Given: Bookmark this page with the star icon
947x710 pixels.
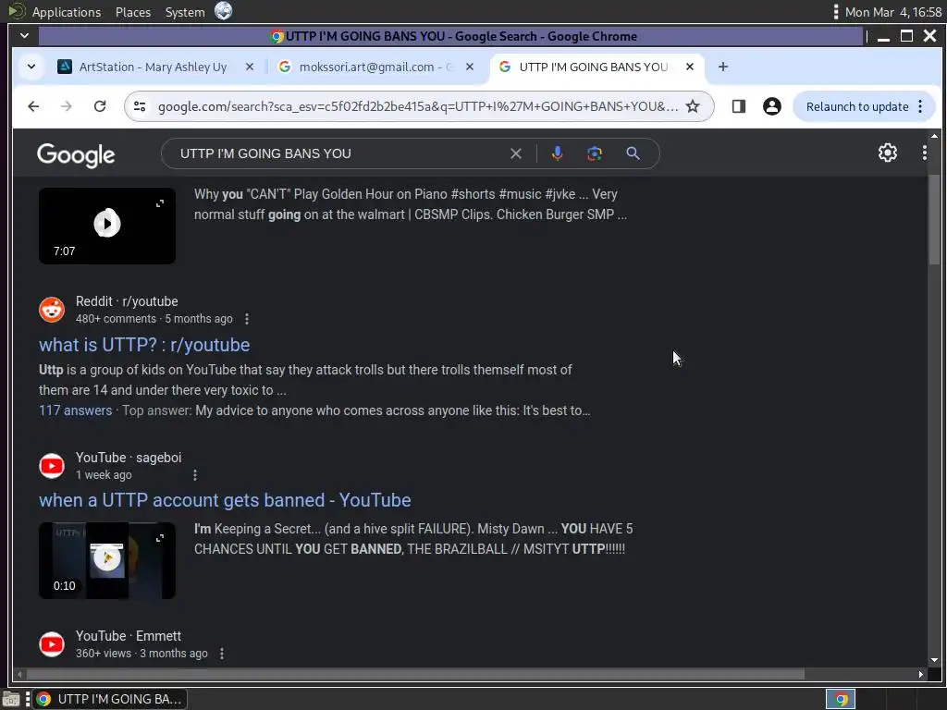Looking at the screenshot, I should click(x=693, y=106).
